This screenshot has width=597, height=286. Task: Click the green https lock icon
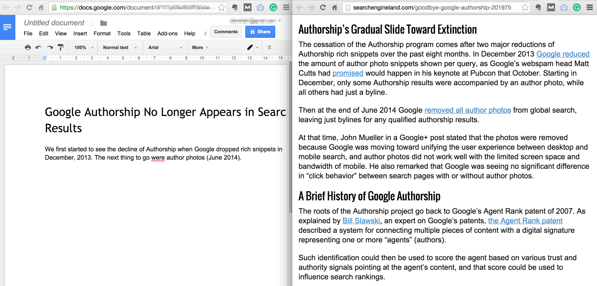[54, 7]
